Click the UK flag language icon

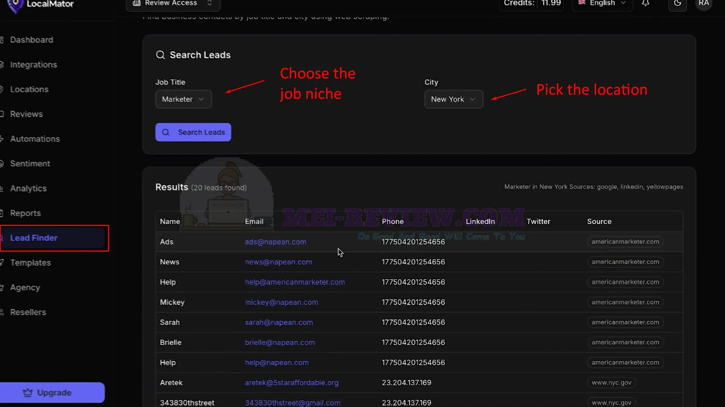pyautogui.click(x=582, y=3)
